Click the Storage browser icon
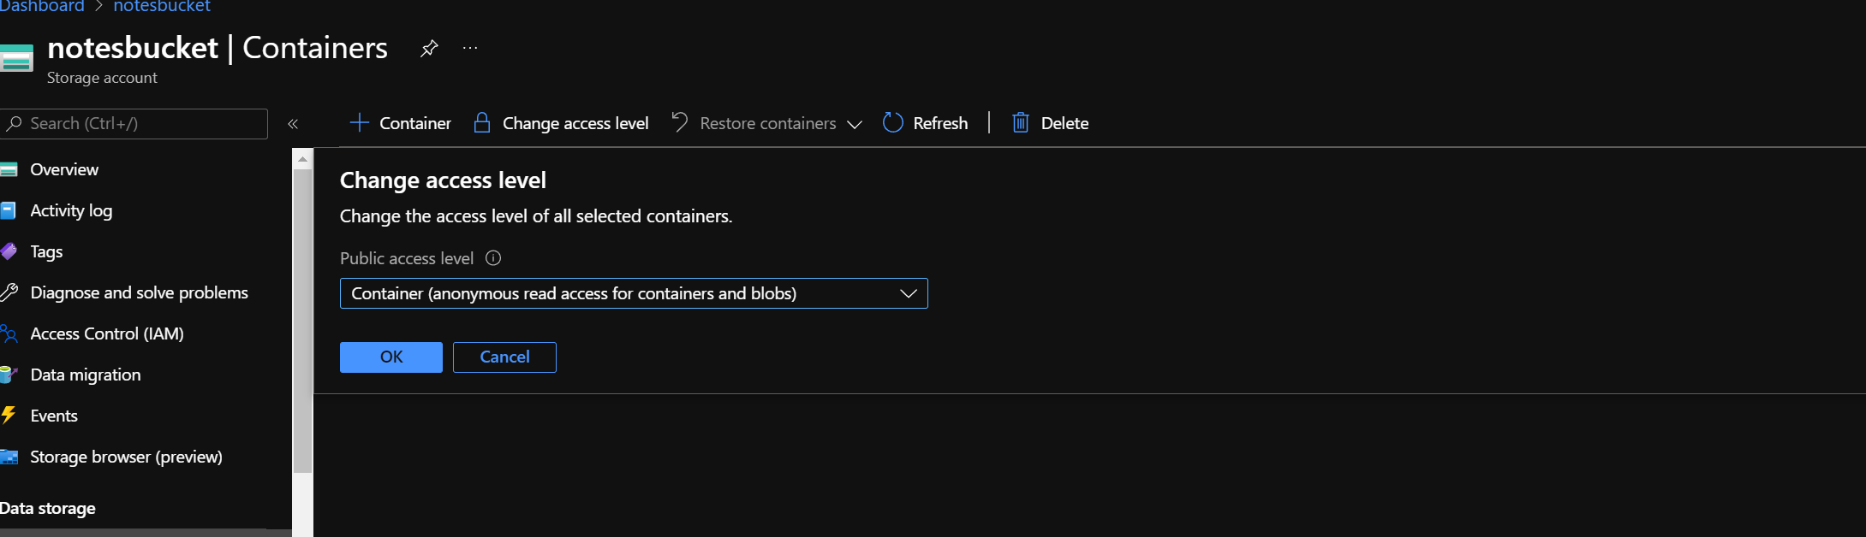The image size is (1866, 537). tap(9, 457)
